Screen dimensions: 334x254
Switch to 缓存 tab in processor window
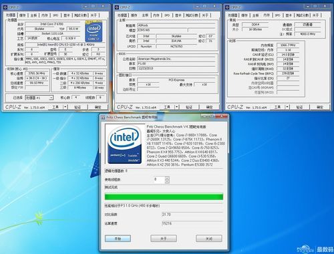pyautogui.click(x=23, y=15)
